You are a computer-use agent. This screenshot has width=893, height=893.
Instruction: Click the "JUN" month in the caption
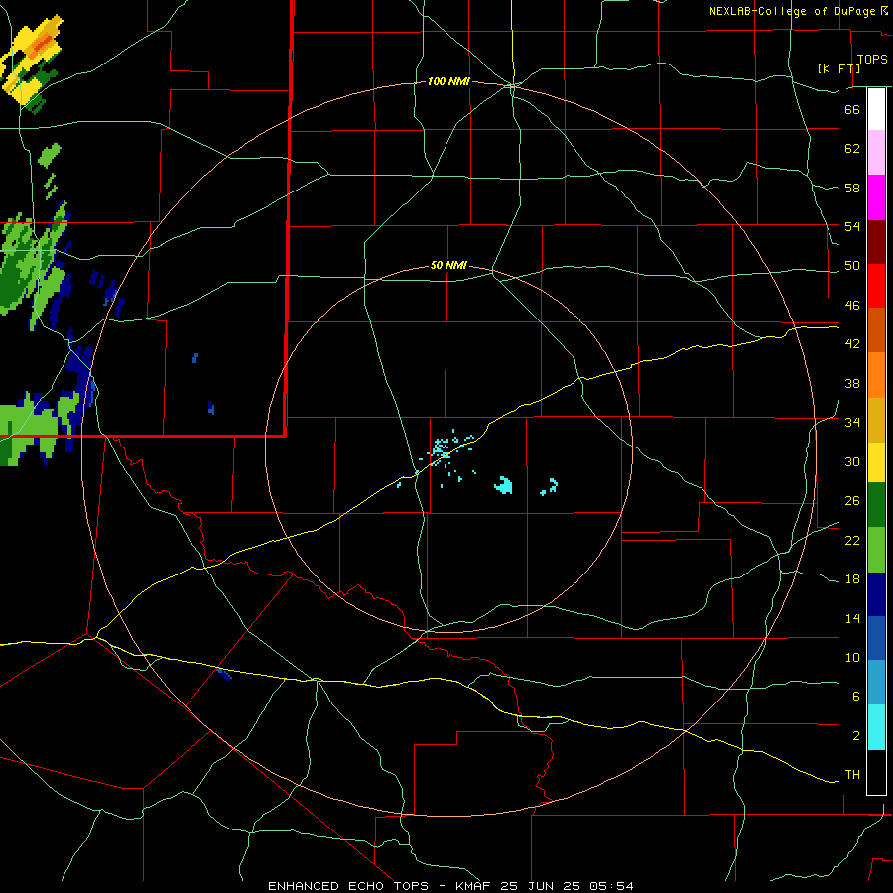pyautogui.click(x=541, y=886)
